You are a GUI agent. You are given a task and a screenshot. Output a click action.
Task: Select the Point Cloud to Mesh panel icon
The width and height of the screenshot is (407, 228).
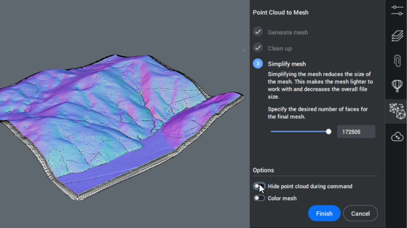pyautogui.click(x=397, y=111)
